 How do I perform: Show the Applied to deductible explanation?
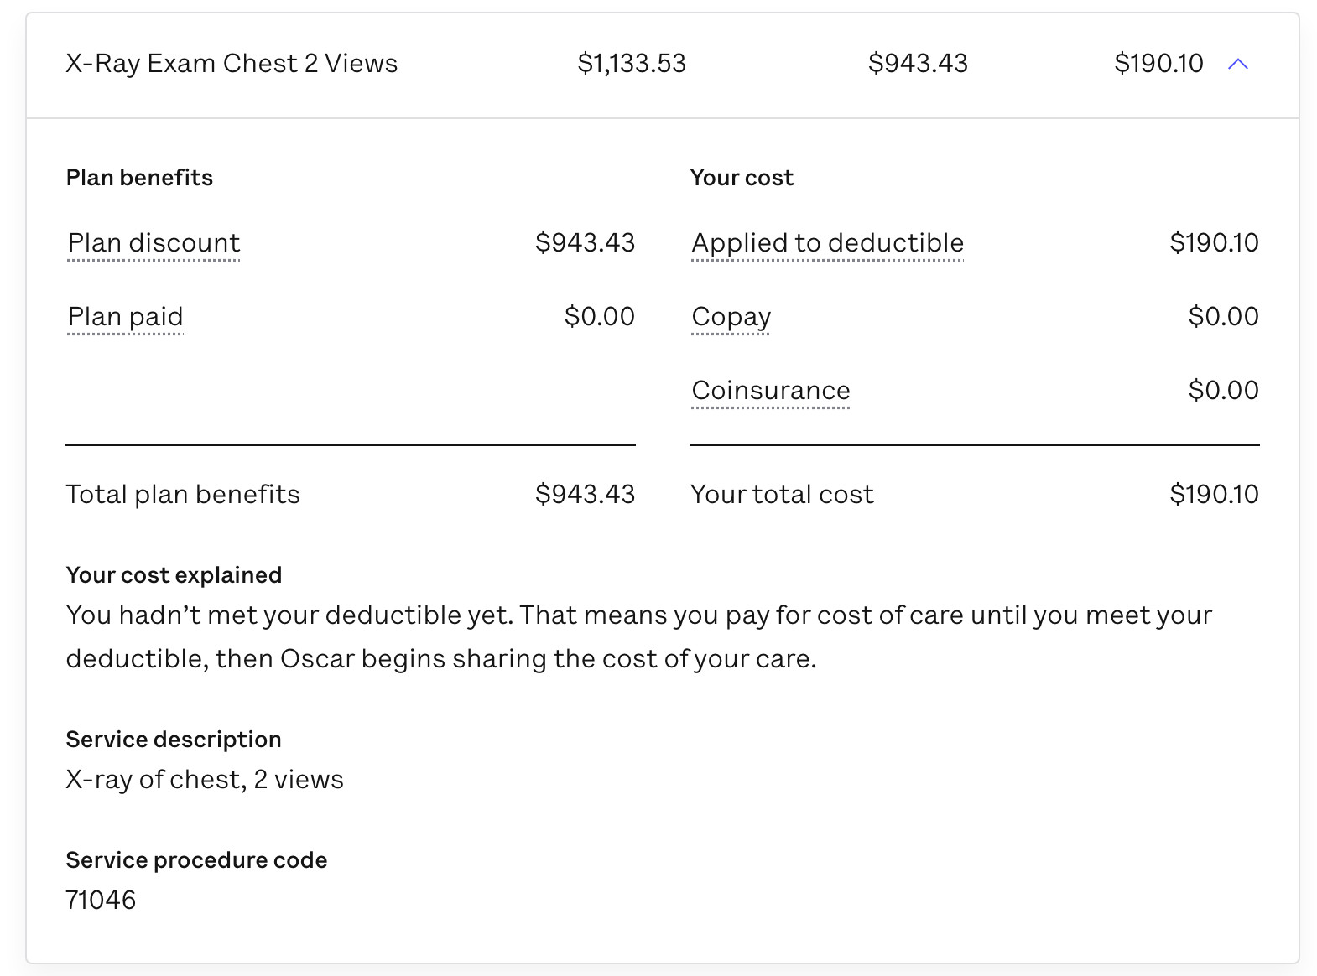click(827, 243)
